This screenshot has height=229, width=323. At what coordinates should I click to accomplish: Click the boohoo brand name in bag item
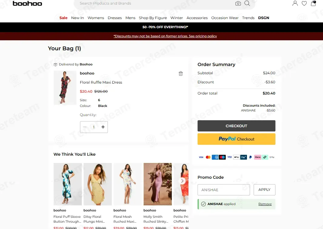pos(87,73)
